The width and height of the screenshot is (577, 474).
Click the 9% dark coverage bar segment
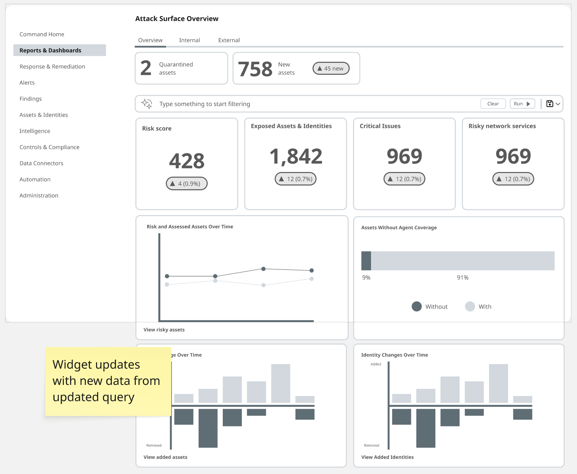[366, 261]
